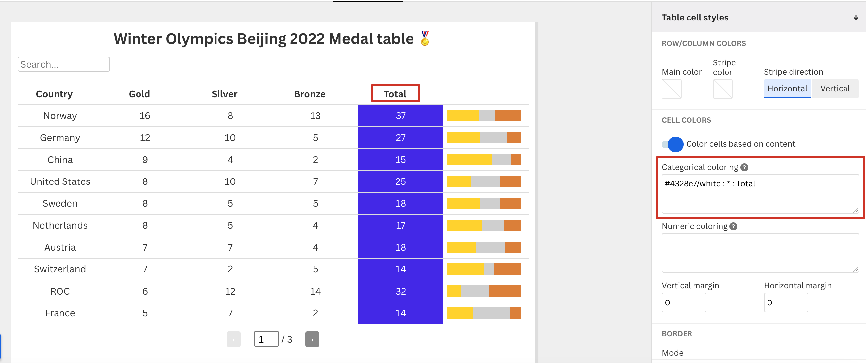The image size is (866, 363).
Task: Toggle Color cells based on content
Action: [x=672, y=144]
